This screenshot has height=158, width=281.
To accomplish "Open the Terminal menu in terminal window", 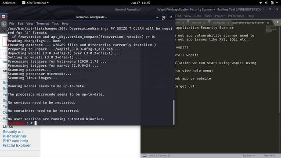I will [x=43, y=23].
